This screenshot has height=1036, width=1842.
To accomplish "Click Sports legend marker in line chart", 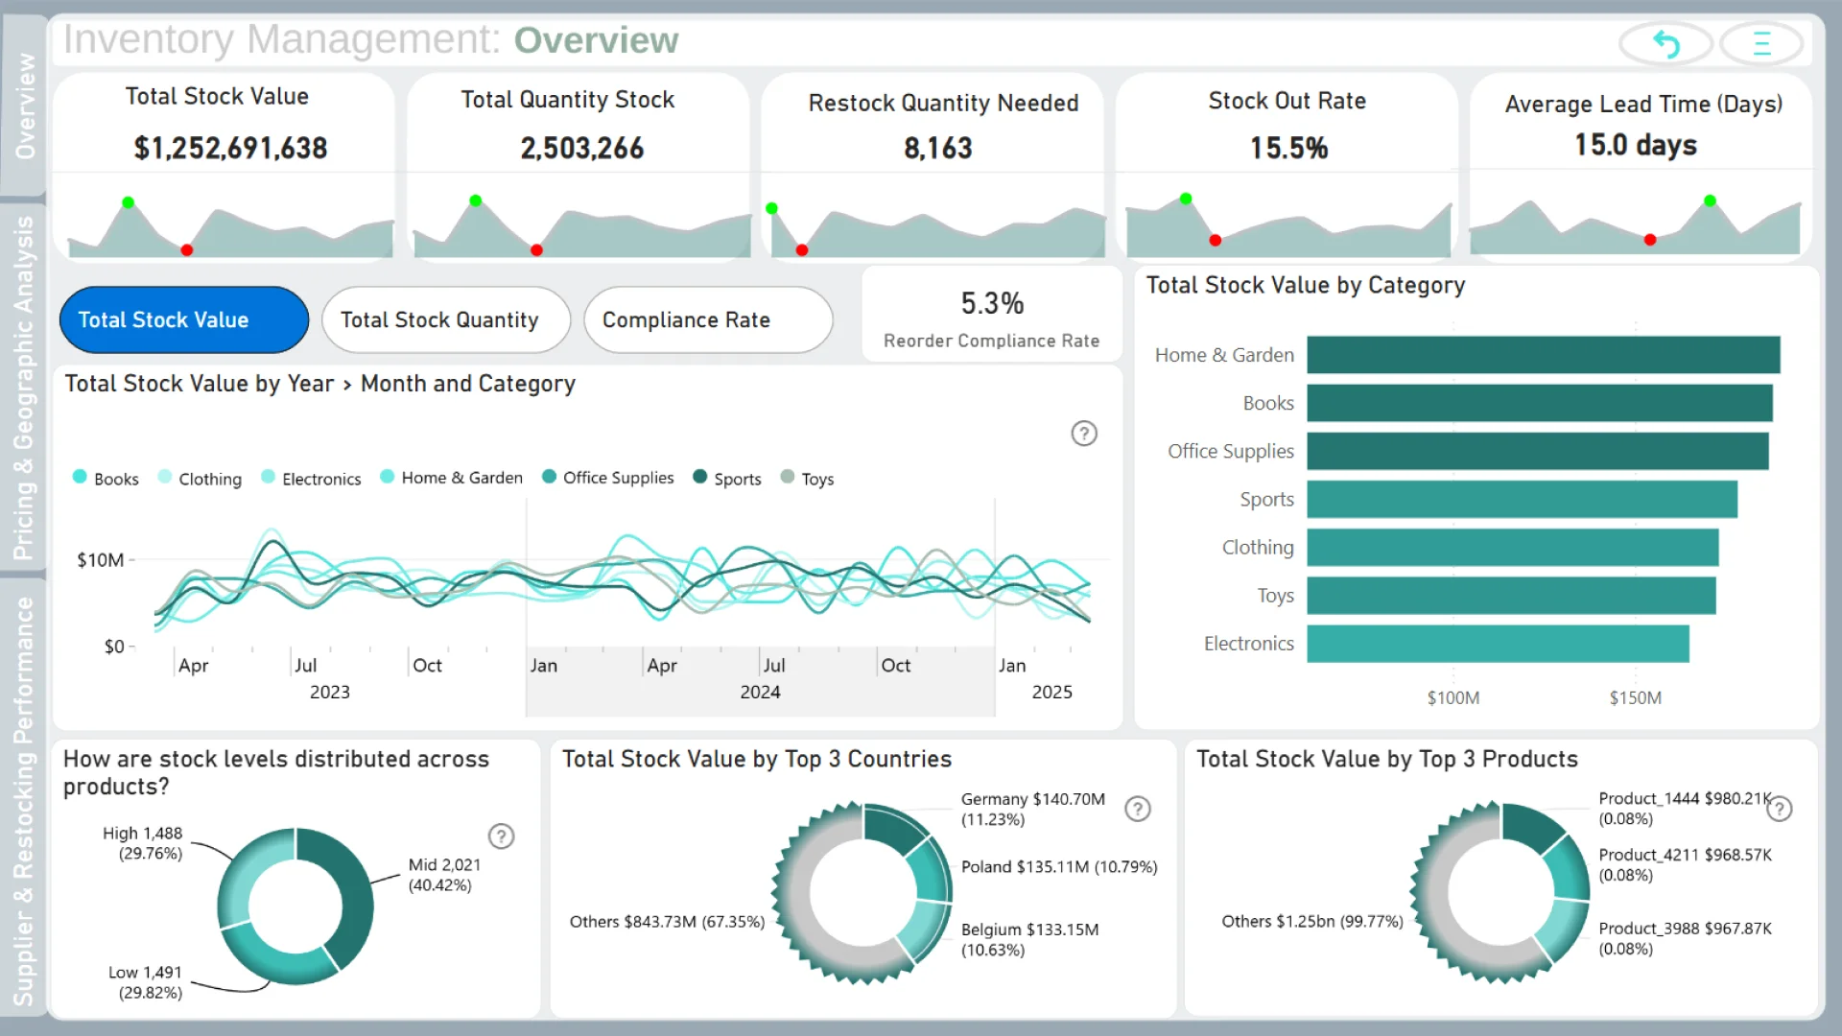I will click(x=699, y=477).
